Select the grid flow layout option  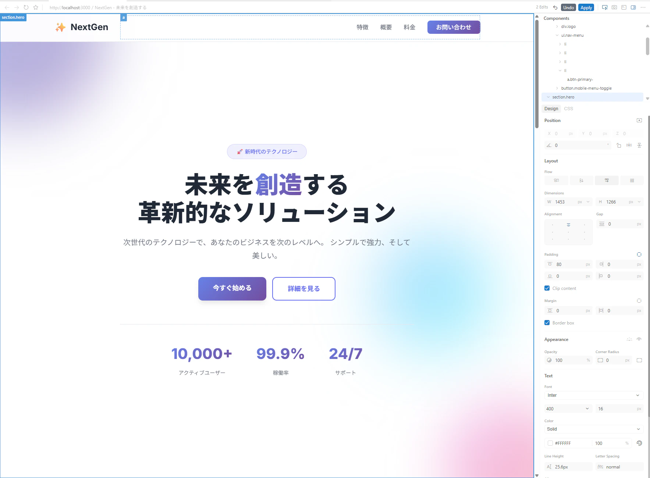pyautogui.click(x=632, y=180)
